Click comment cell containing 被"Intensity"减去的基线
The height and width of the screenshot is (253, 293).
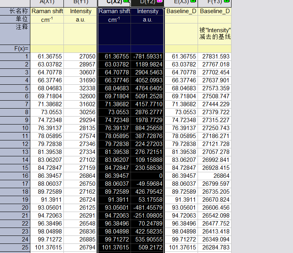pyautogui.click(x=215, y=33)
